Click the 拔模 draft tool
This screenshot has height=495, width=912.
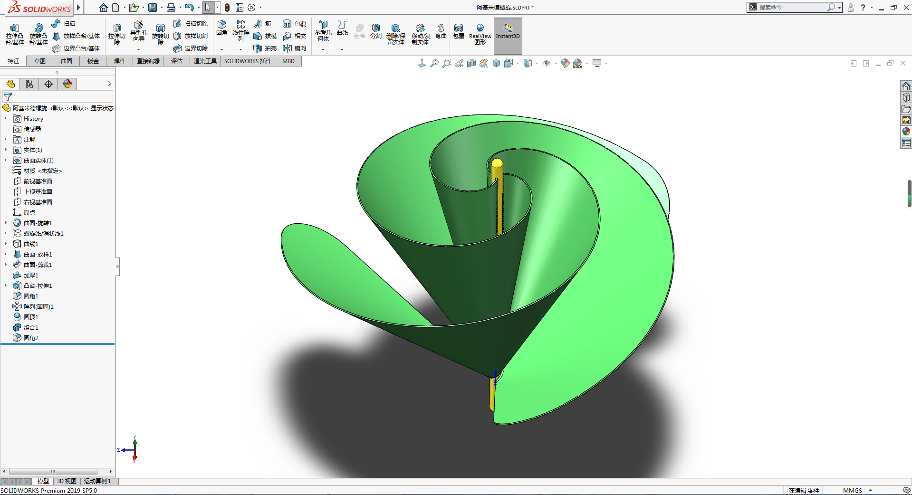point(265,36)
